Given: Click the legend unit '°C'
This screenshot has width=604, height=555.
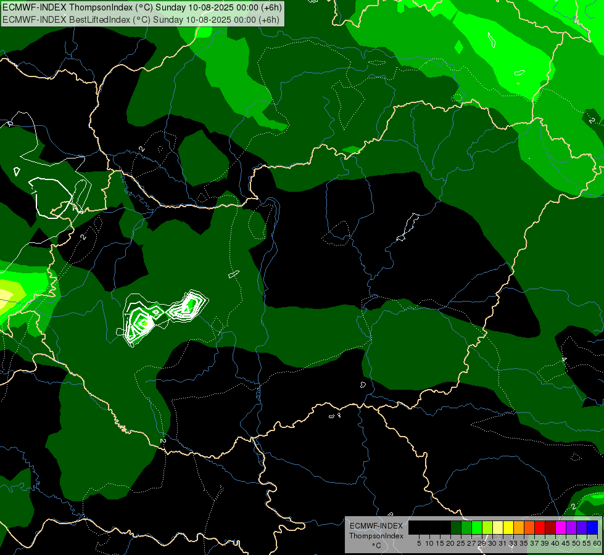Looking at the screenshot, I should pos(377,545).
